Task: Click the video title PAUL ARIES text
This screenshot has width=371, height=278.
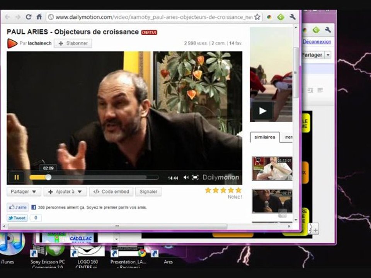Action: tap(73, 32)
